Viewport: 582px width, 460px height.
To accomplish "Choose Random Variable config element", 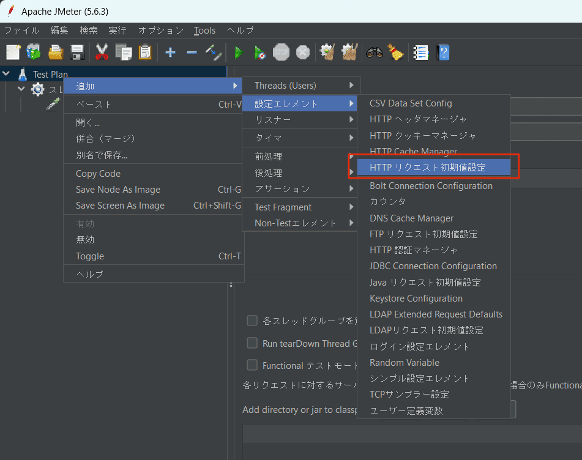I will (434, 363).
